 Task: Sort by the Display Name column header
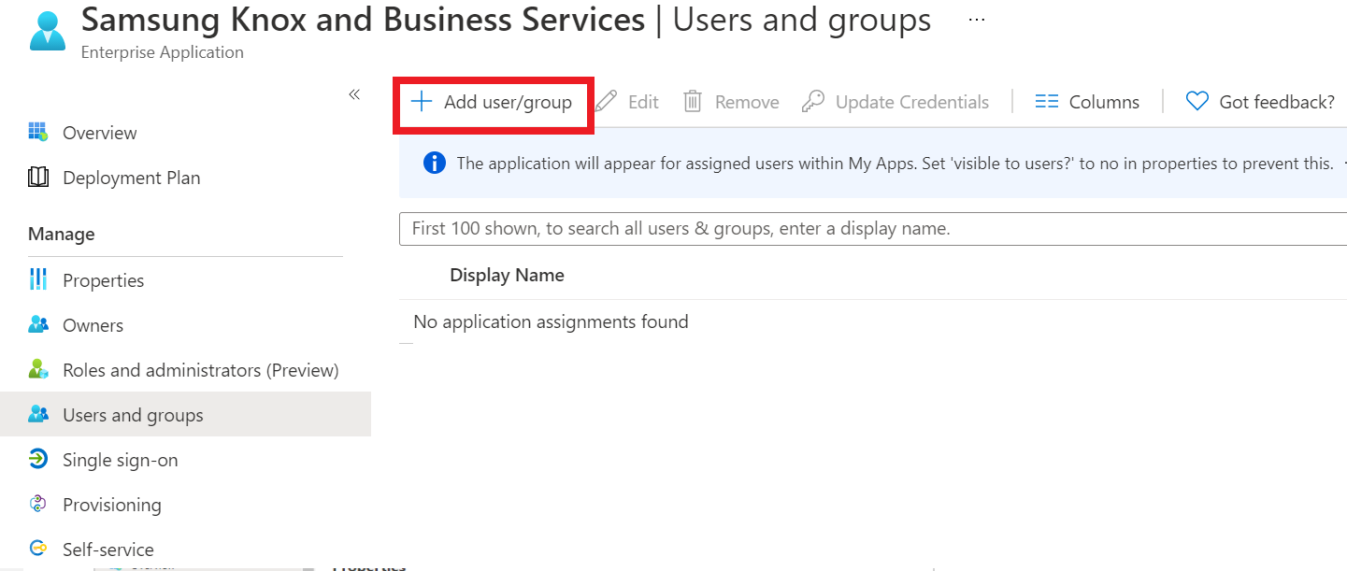[x=507, y=275]
